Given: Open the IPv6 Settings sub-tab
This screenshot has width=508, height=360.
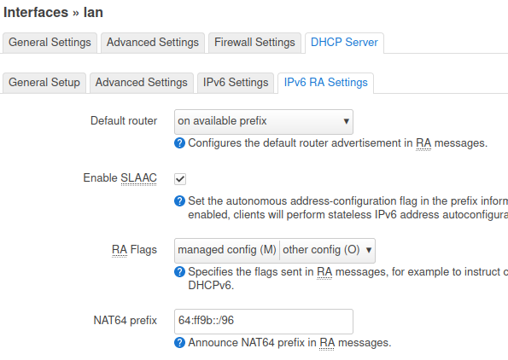Looking at the screenshot, I should tap(236, 83).
